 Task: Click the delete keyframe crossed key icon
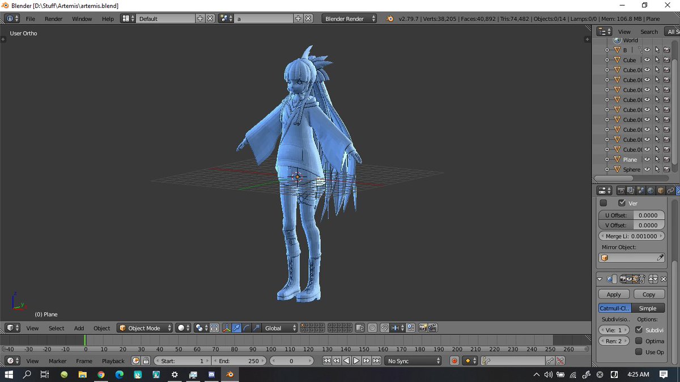point(560,361)
